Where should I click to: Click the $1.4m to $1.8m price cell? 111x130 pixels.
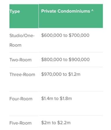[x=57, y=99]
